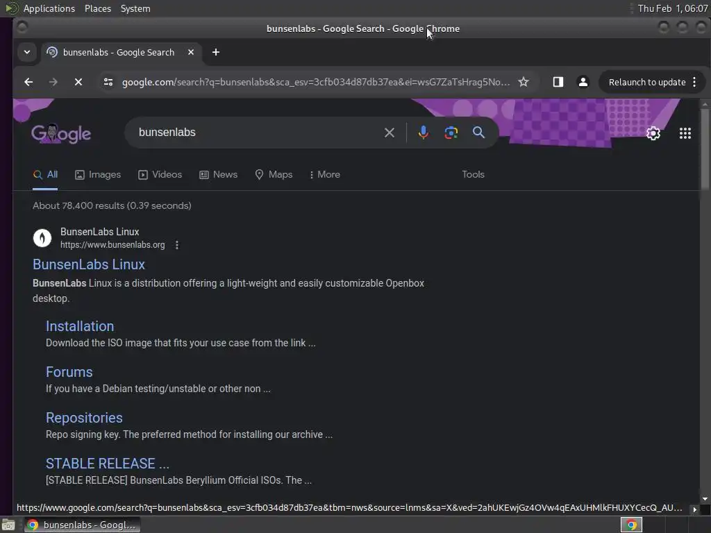Open the System menu
The image size is (711, 533).
tap(135, 8)
